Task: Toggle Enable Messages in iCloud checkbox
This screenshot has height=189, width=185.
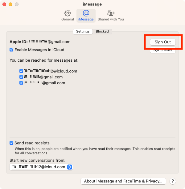Action: tap(11, 50)
